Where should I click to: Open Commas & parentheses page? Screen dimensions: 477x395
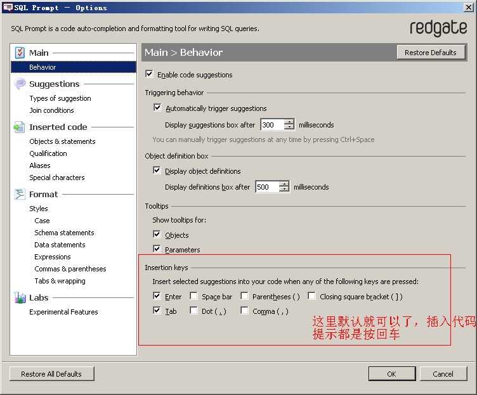click(x=70, y=269)
